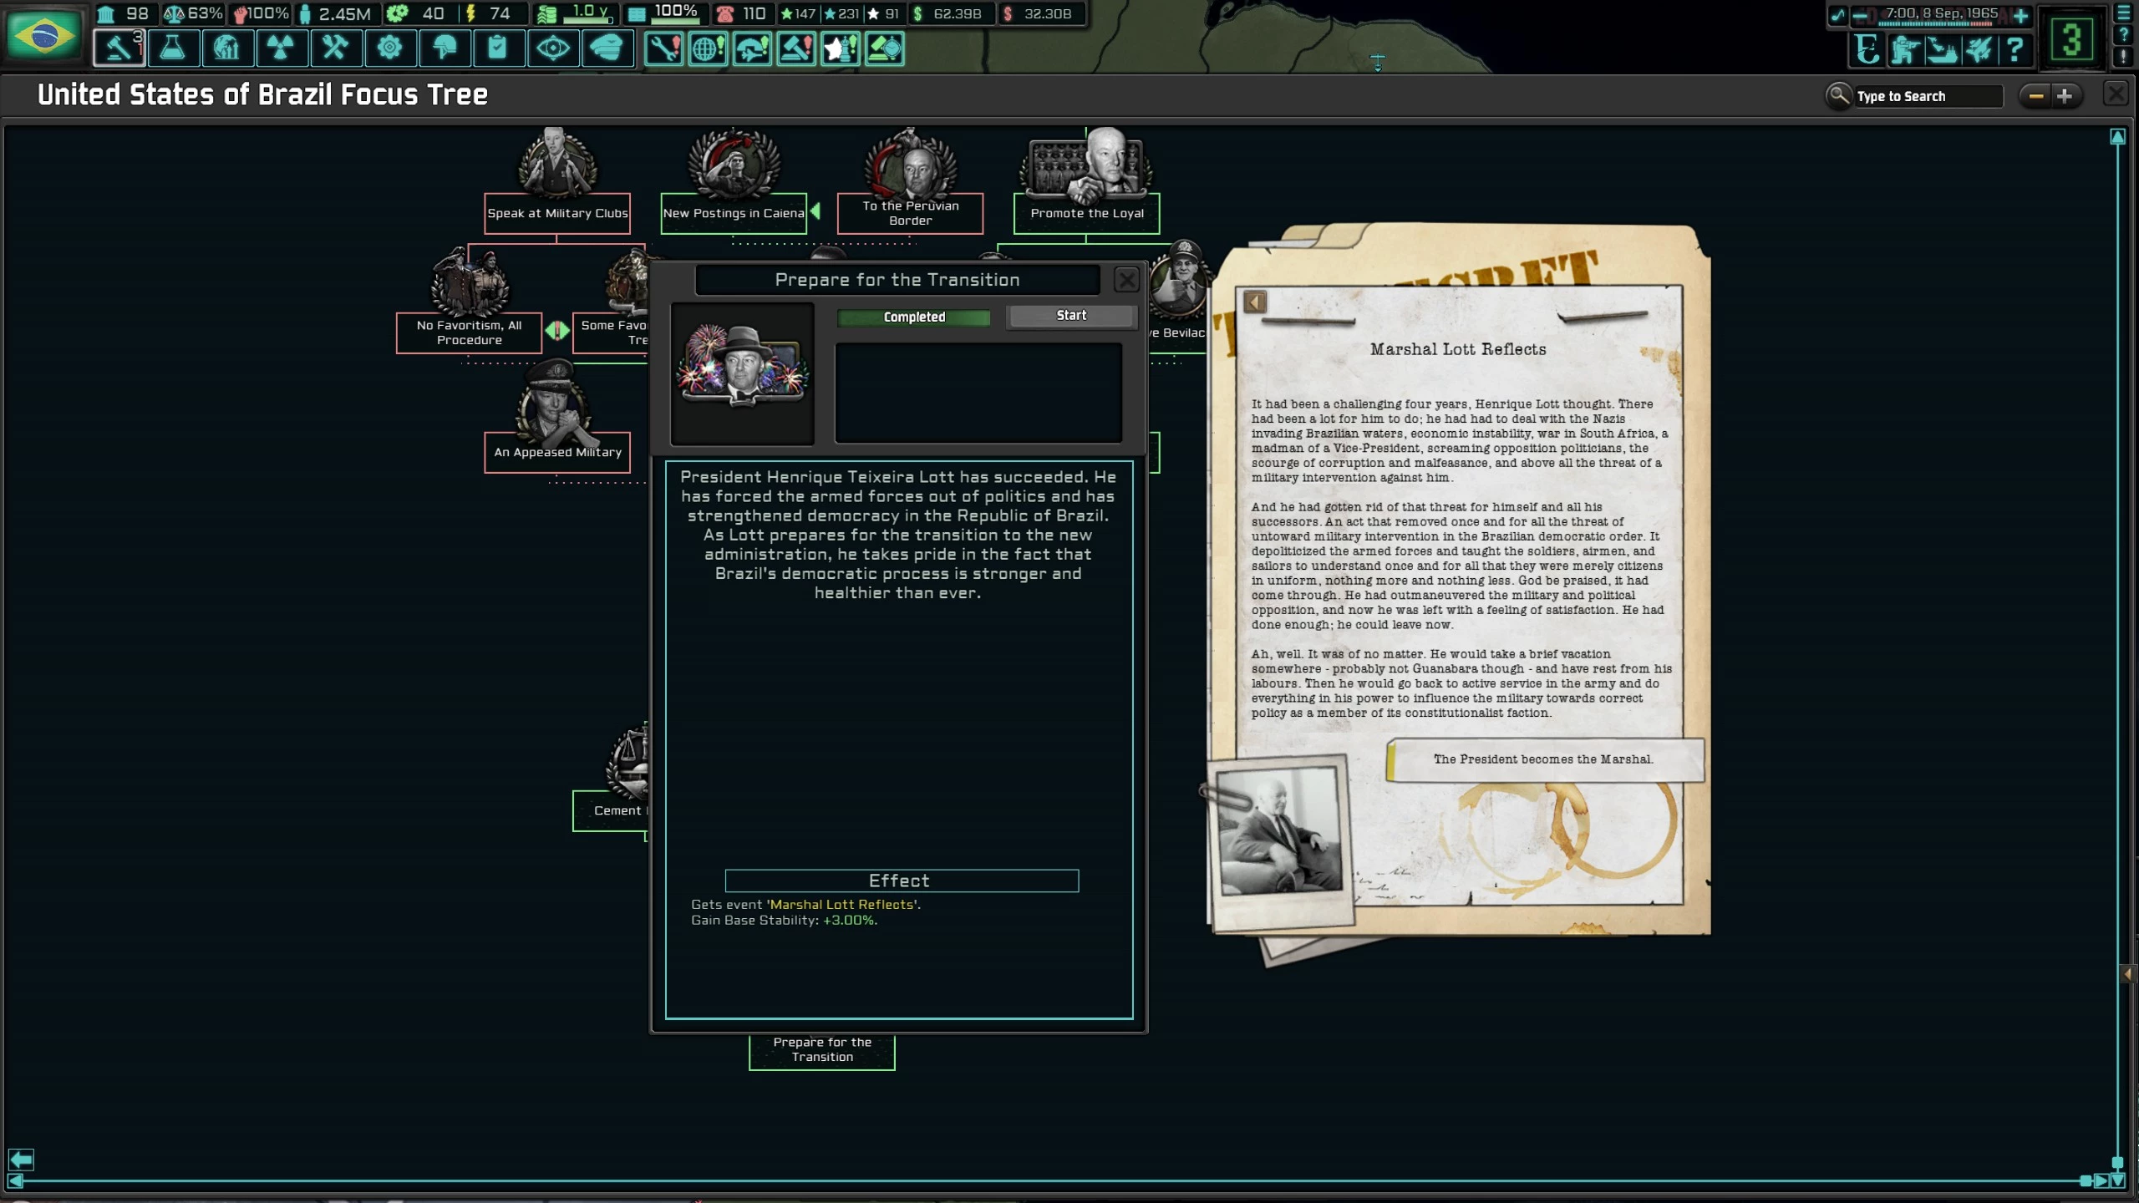This screenshot has width=2139, height=1203.
Task: Open the army soldier view
Action: [1905, 49]
